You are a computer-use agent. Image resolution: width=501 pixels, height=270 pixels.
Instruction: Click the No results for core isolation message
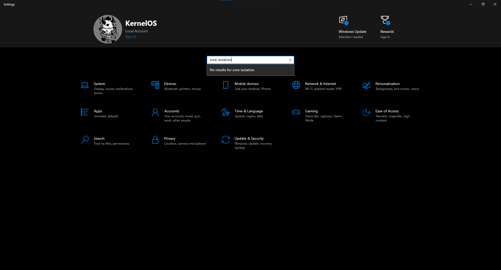tap(250, 70)
